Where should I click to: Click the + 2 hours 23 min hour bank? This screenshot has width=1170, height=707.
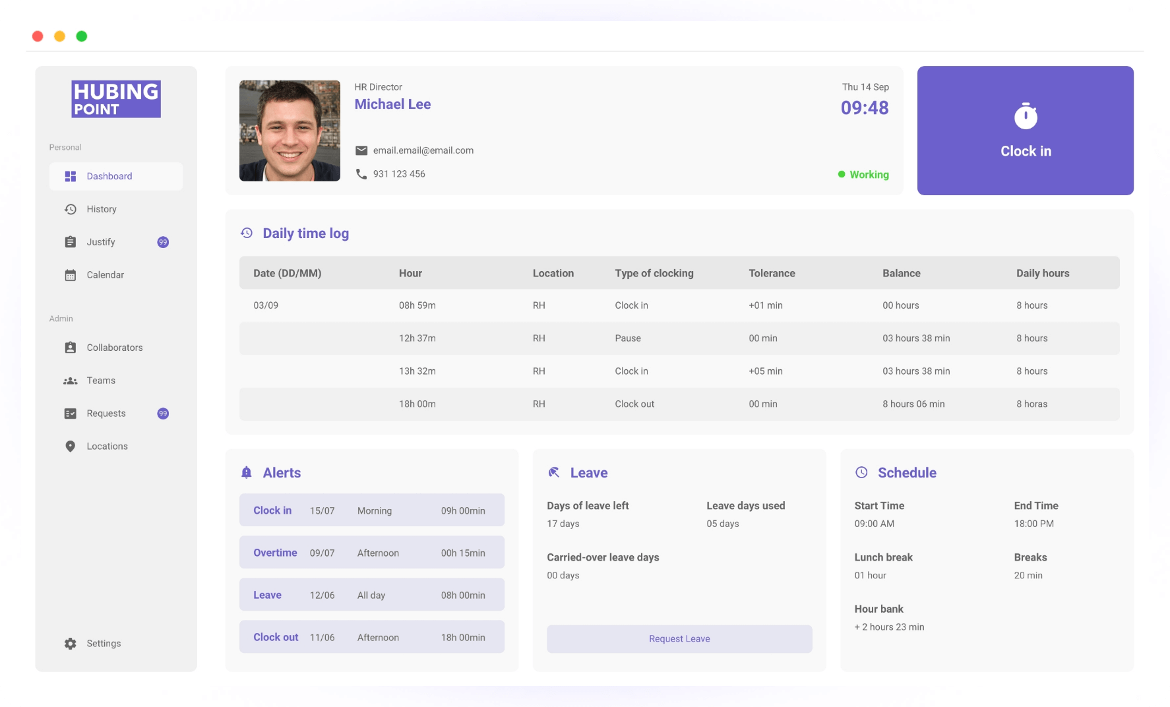tap(889, 627)
